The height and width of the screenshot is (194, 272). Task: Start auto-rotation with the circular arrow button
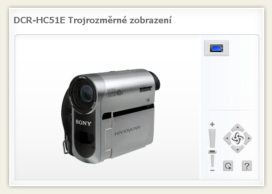pos(228,166)
